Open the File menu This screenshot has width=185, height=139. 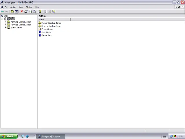click(x=6, y=7)
